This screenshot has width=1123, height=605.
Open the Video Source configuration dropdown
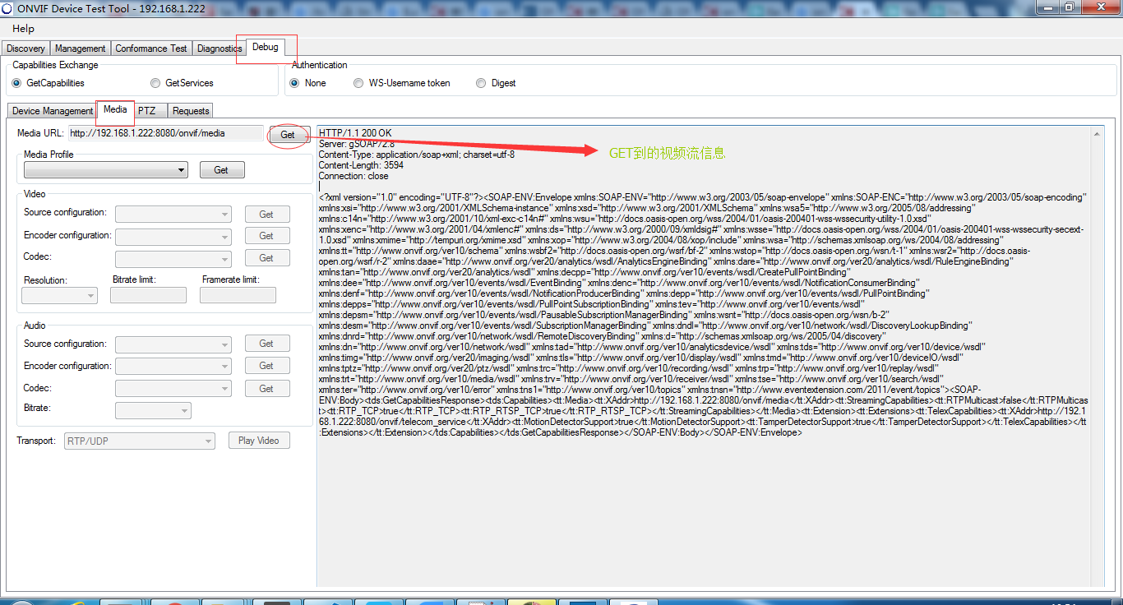pyautogui.click(x=173, y=215)
